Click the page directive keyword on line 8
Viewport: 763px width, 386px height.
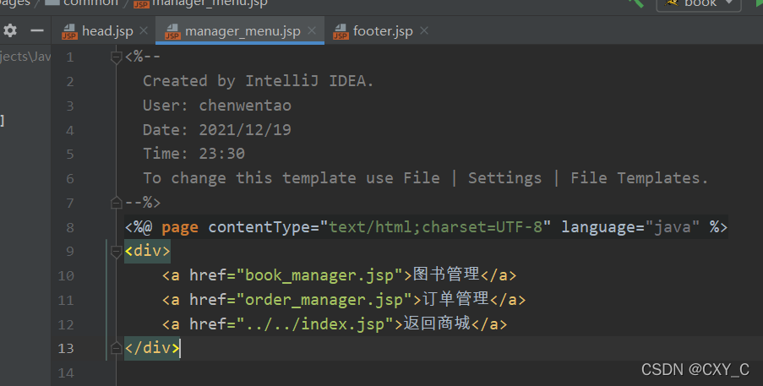[180, 227]
